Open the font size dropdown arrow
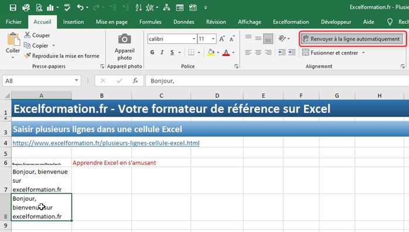The width and height of the screenshot is (409, 232). pyautogui.click(x=213, y=39)
